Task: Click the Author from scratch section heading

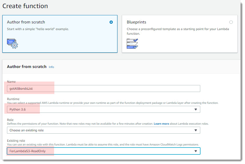Action: click(26, 67)
